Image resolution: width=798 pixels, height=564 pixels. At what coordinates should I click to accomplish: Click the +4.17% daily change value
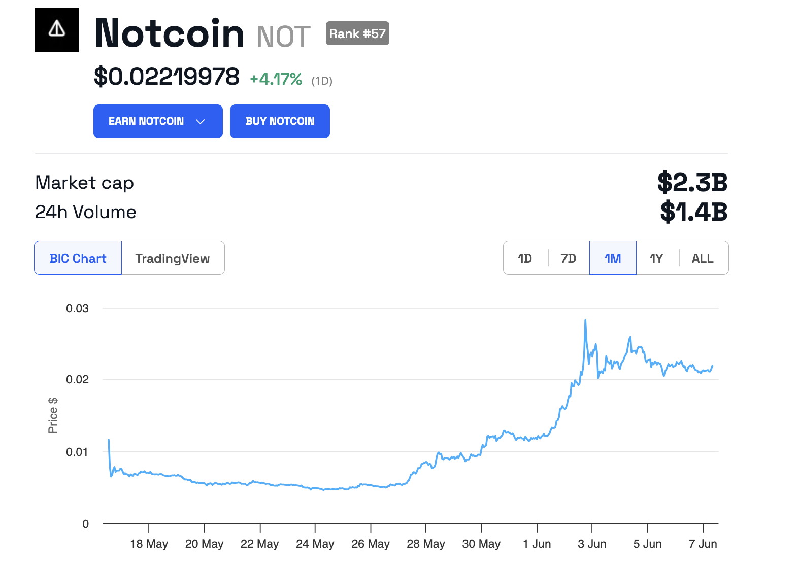tap(276, 79)
